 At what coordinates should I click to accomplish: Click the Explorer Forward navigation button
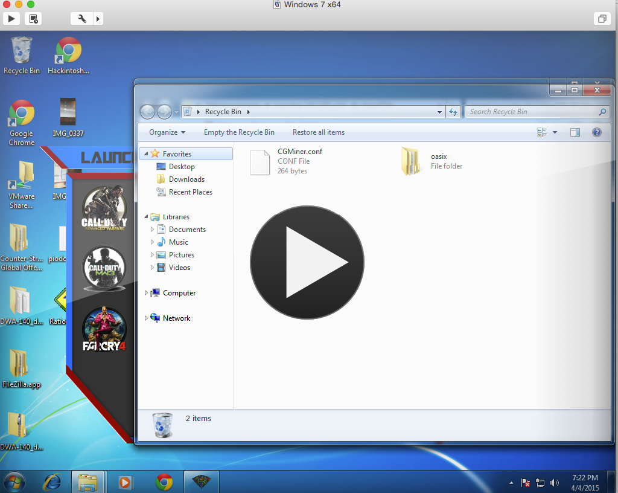coord(164,112)
